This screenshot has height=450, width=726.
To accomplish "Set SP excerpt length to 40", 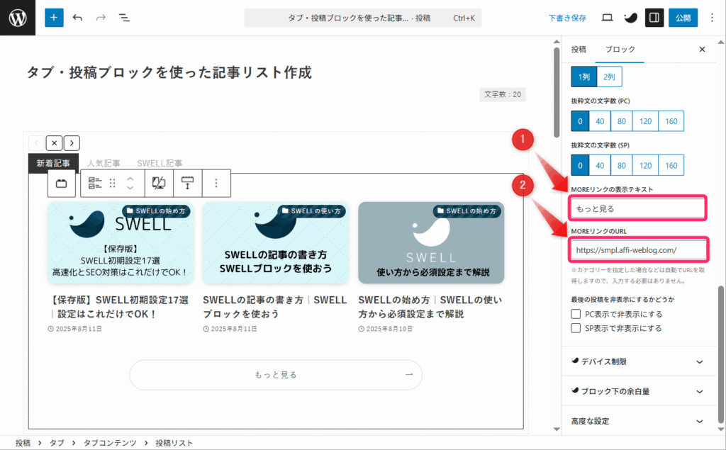I will [600, 165].
